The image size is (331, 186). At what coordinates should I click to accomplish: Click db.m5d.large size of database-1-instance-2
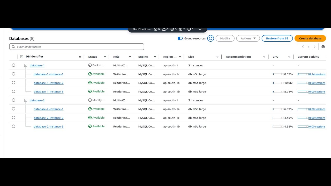197,83
